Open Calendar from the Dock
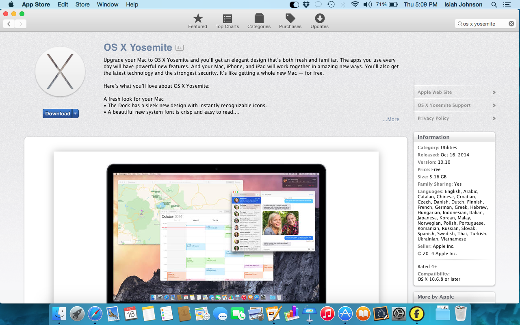Image resolution: width=520 pixels, height=325 pixels. pyautogui.click(x=131, y=314)
